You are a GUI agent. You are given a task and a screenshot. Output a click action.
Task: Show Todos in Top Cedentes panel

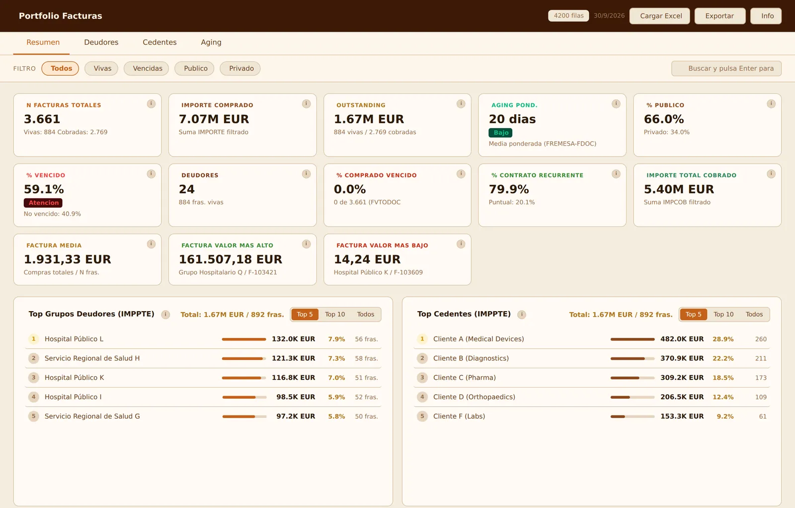coord(754,315)
